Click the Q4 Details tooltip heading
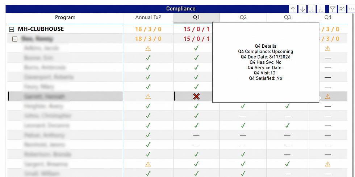 266,46
